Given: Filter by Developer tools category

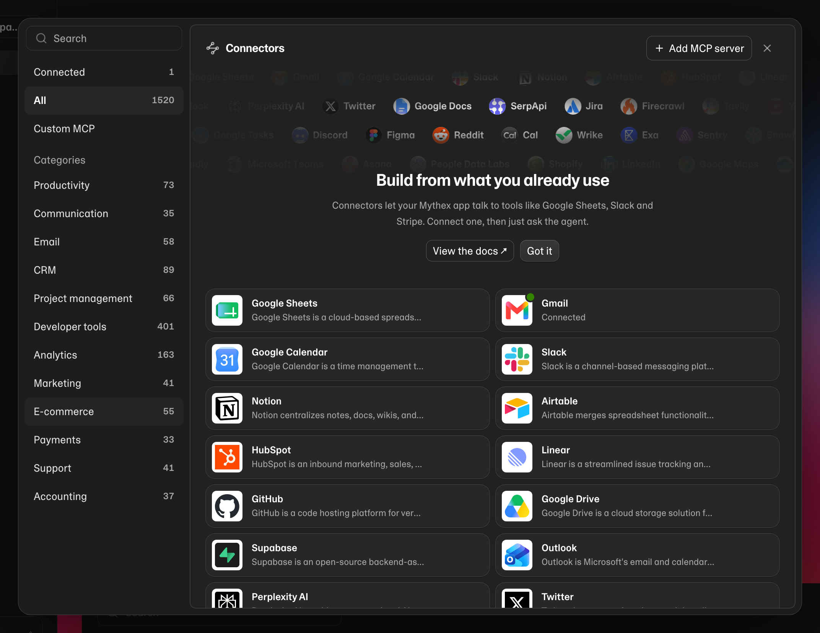Looking at the screenshot, I should pos(104,327).
